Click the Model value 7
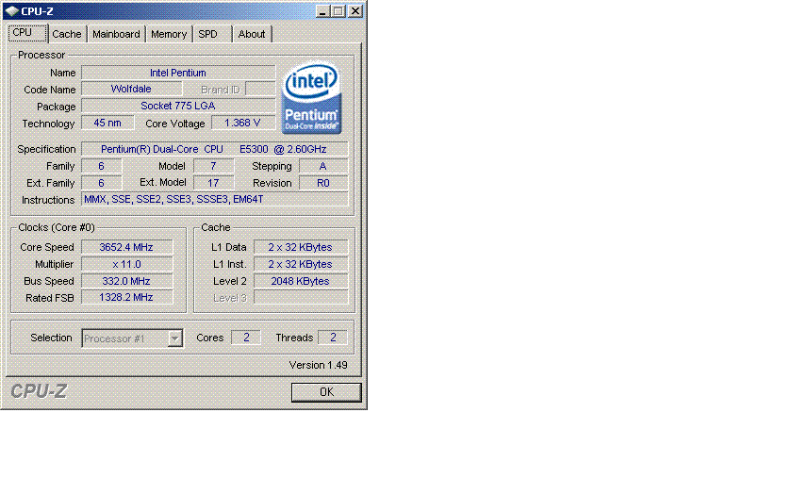 tap(214, 166)
